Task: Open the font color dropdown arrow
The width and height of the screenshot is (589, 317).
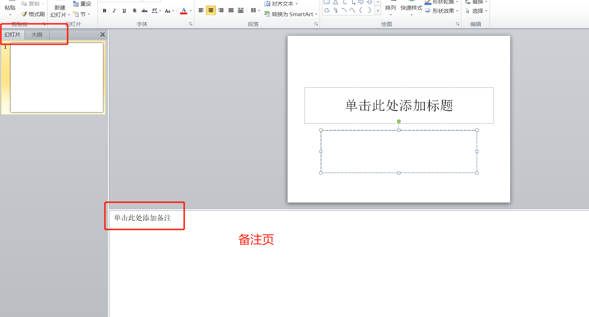Action: click(x=190, y=11)
